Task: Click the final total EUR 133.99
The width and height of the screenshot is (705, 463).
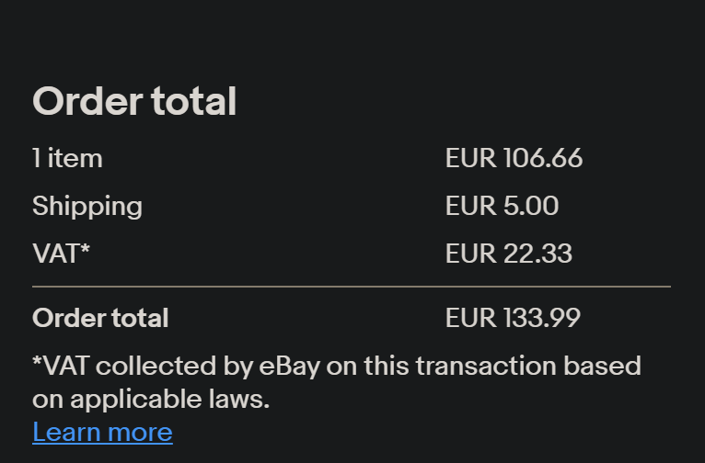Action: click(x=513, y=318)
